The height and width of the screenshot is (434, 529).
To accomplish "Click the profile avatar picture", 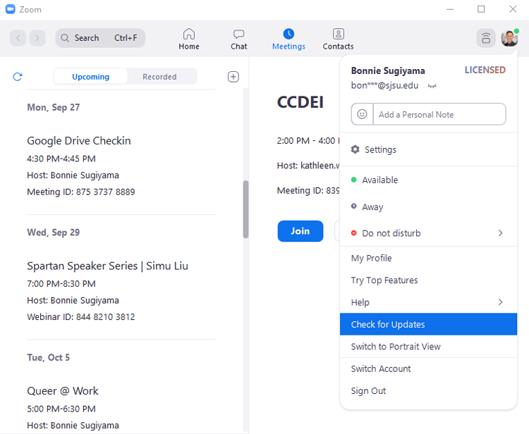I will click(x=509, y=38).
